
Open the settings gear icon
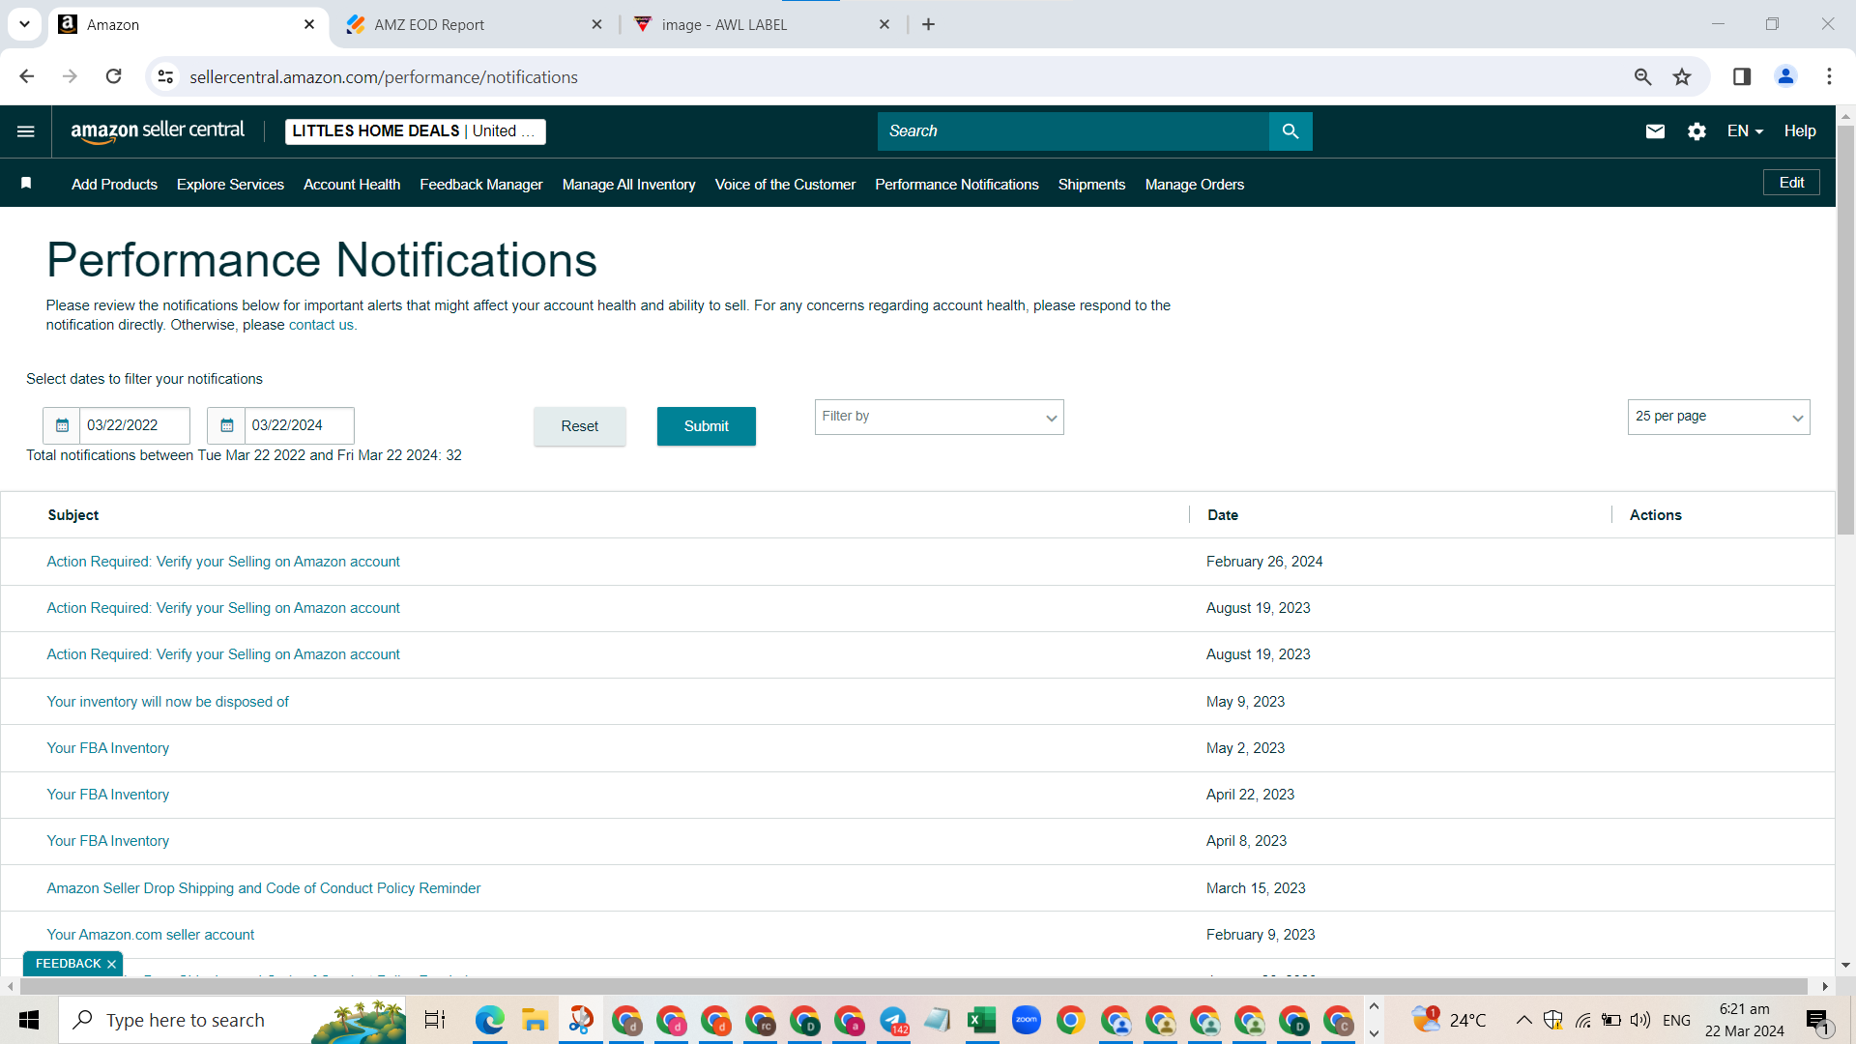click(x=1696, y=131)
